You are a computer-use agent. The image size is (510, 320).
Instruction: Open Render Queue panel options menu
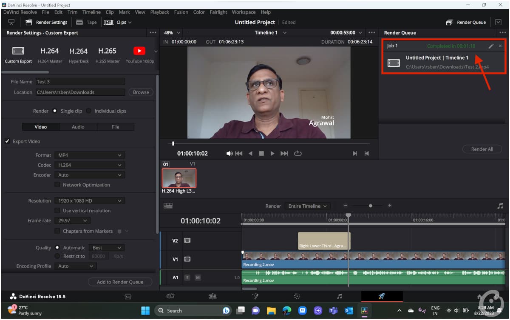point(503,33)
